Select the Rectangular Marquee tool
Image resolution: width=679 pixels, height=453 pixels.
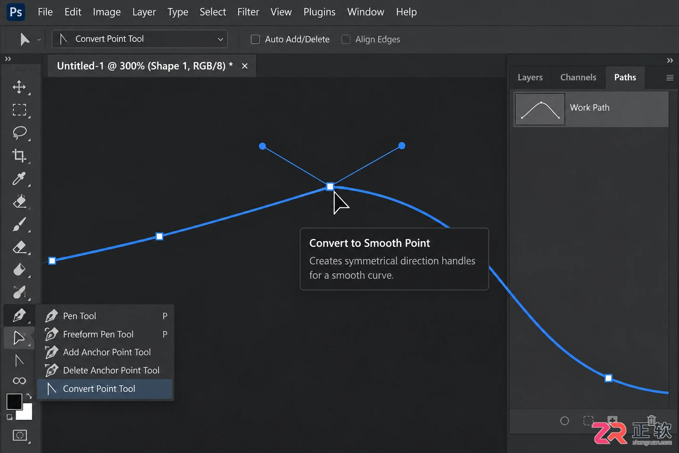click(19, 110)
